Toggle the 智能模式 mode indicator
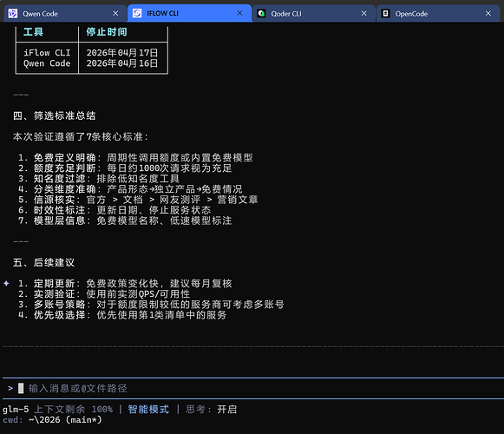The image size is (504, 434). point(148,409)
